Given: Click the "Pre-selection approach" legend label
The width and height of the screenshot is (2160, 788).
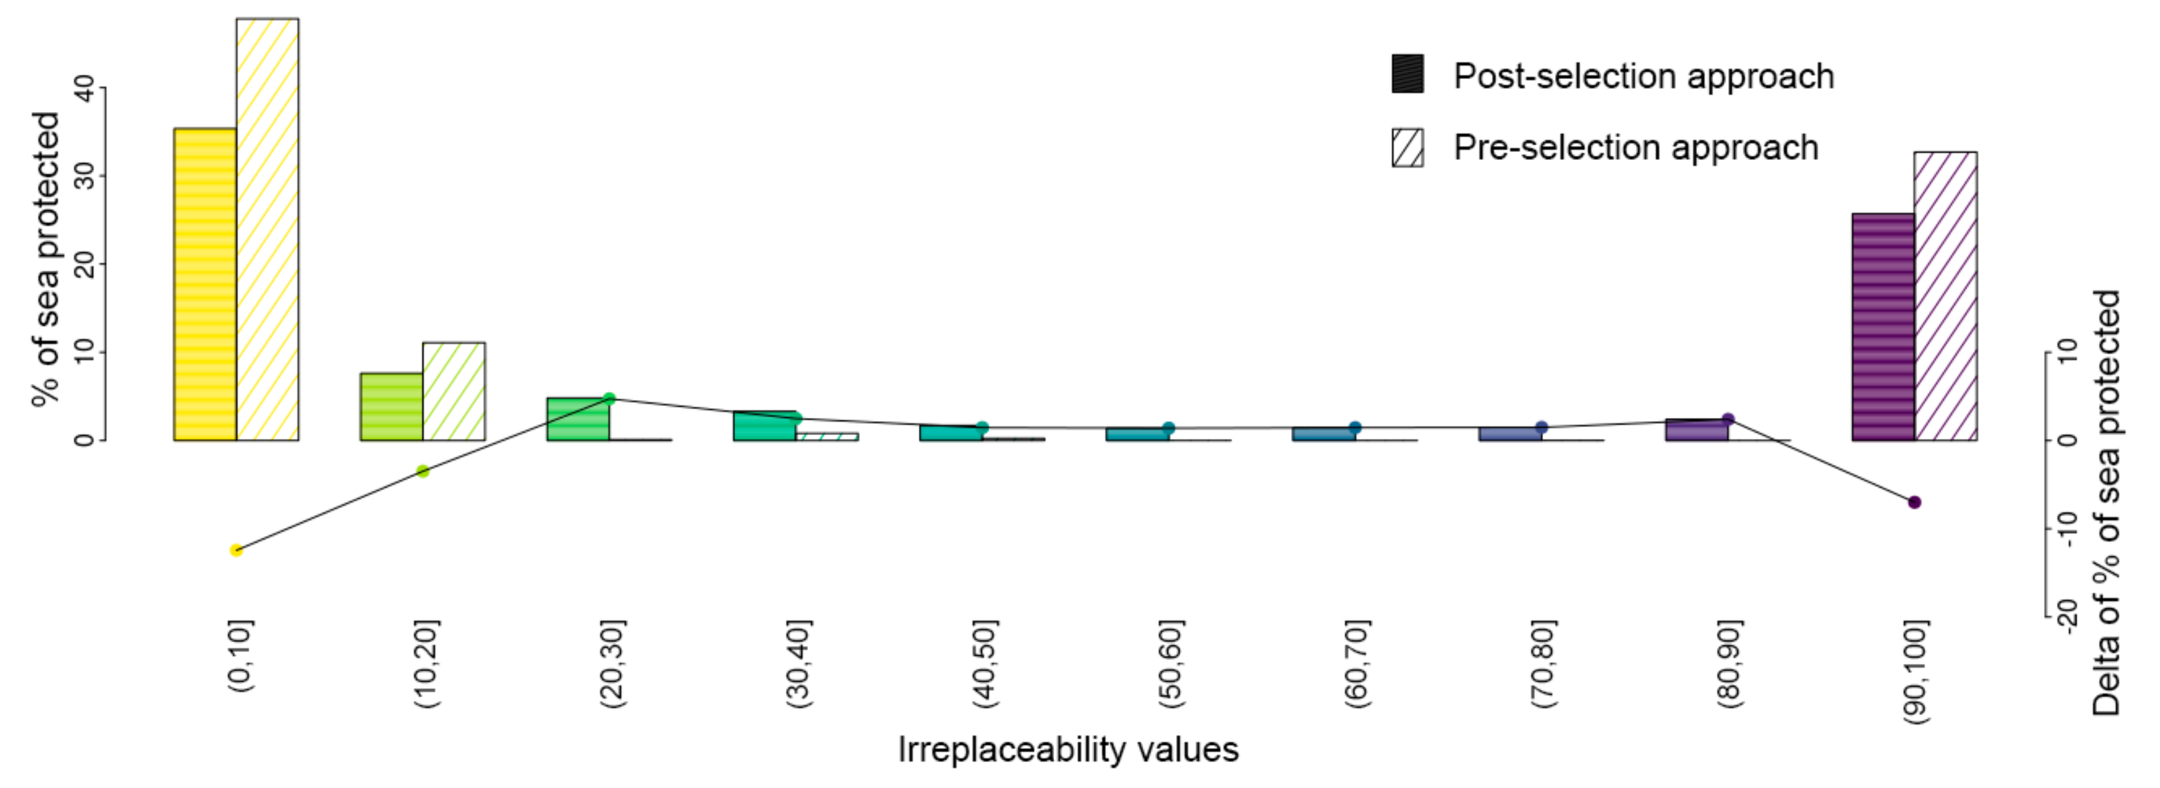Looking at the screenshot, I should (x=1635, y=149).
